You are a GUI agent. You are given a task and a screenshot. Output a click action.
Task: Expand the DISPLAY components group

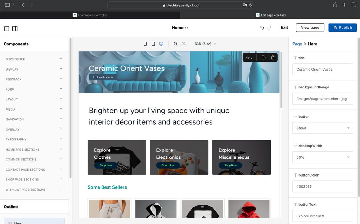click(34, 69)
